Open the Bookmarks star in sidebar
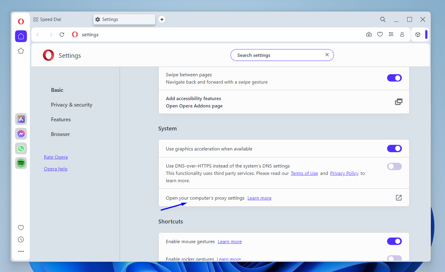Image resolution: width=445 pixels, height=272 pixels. point(21,51)
